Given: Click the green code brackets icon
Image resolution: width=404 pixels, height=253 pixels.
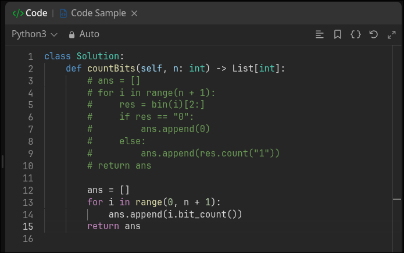Looking at the screenshot, I should (18, 13).
